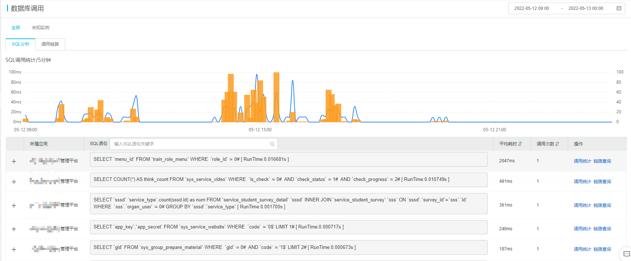631x261 pixels.
Task: Expand the train_role_menu query row
Action: (14, 161)
